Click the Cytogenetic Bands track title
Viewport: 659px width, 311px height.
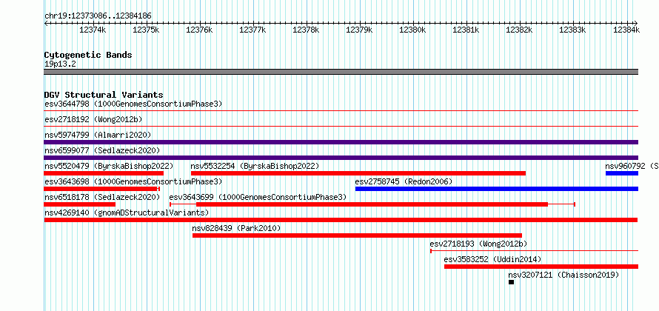point(88,55)
